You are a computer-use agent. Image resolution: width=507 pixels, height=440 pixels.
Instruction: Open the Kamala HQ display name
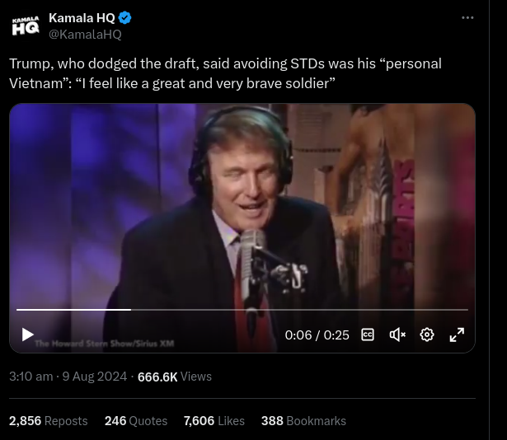pos(82,18)
